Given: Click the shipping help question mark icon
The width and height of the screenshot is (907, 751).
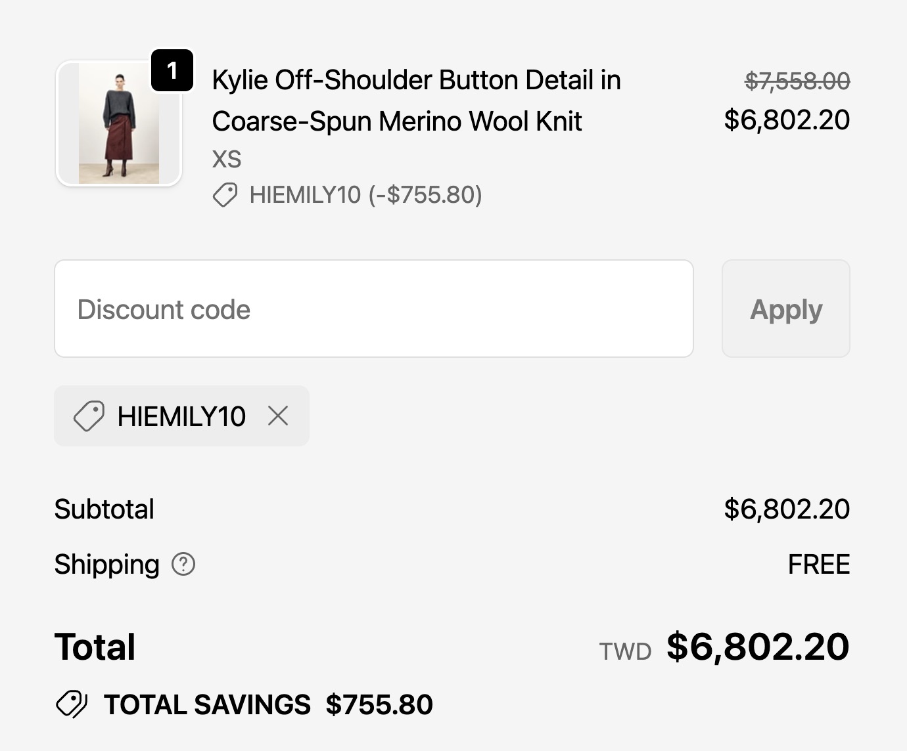Looking at the screenshot, I should [183, 564].
